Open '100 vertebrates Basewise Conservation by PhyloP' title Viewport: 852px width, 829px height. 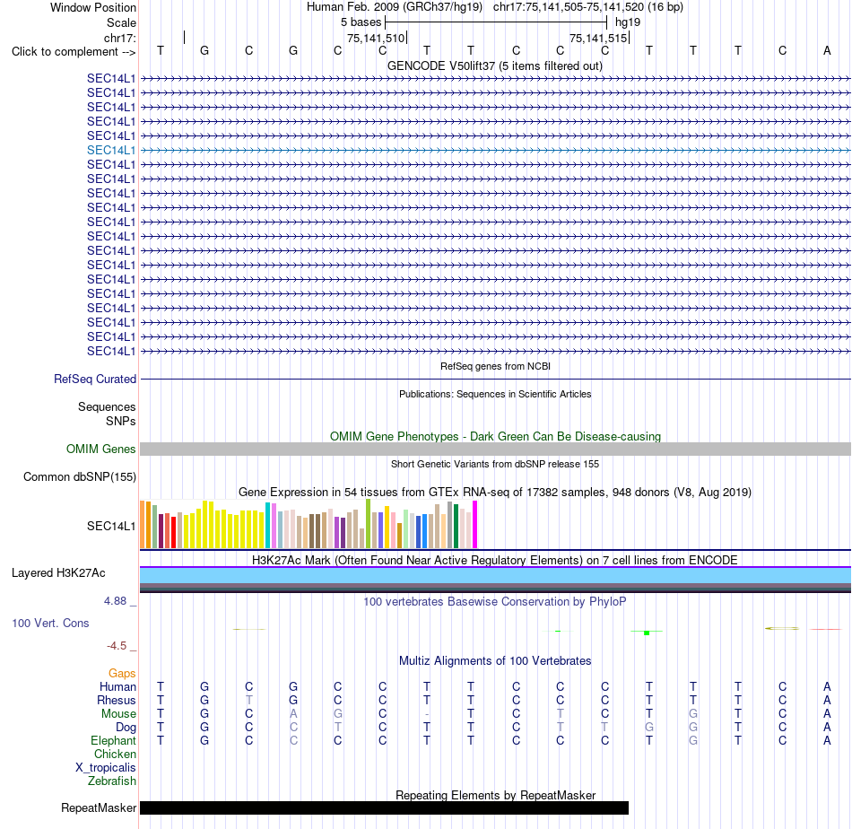coord(495,602)
